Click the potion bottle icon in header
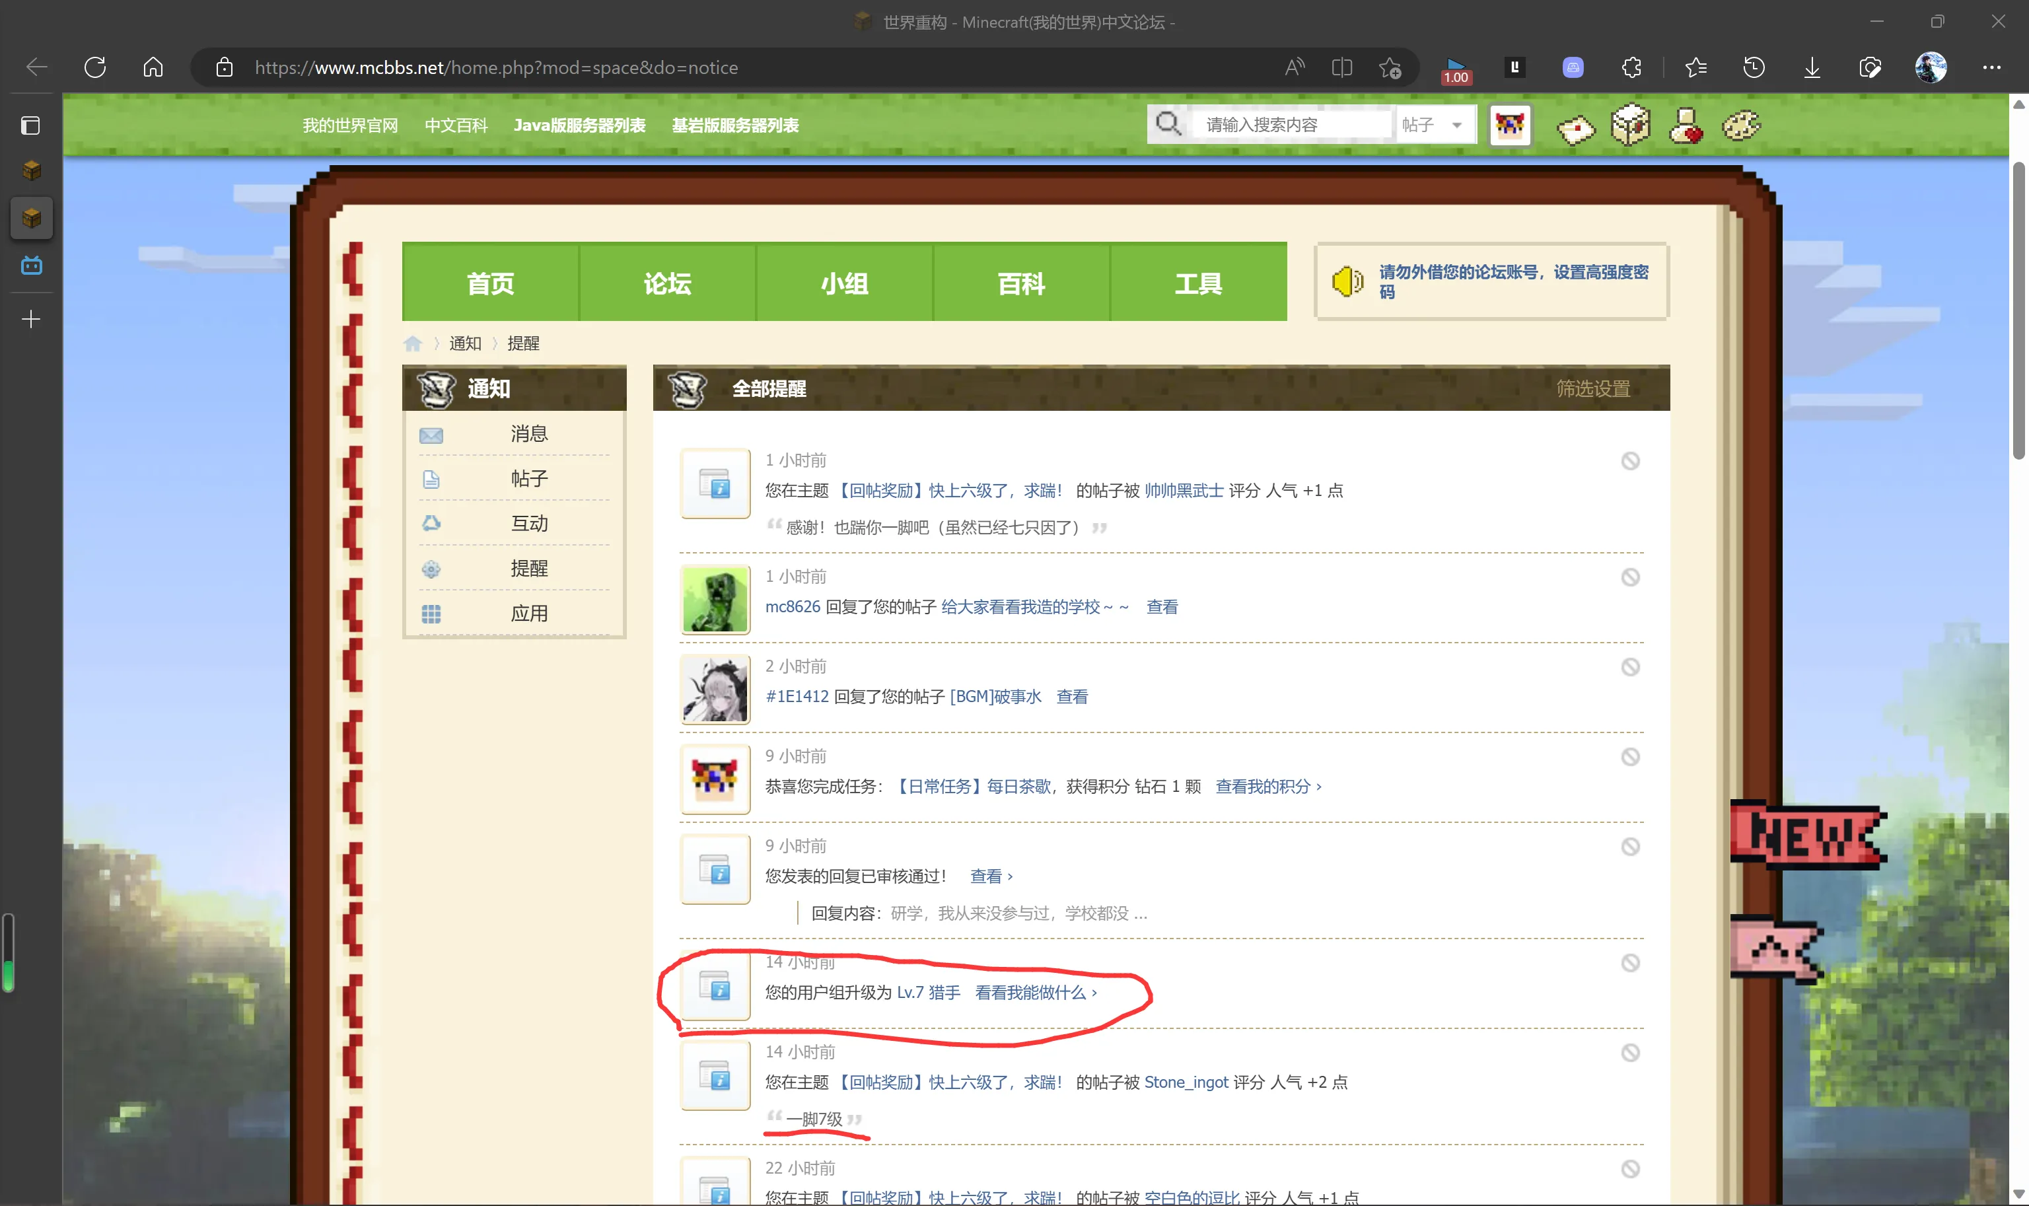Viewport: 2029px width, 1206px height. click(x=1686, y=126)
